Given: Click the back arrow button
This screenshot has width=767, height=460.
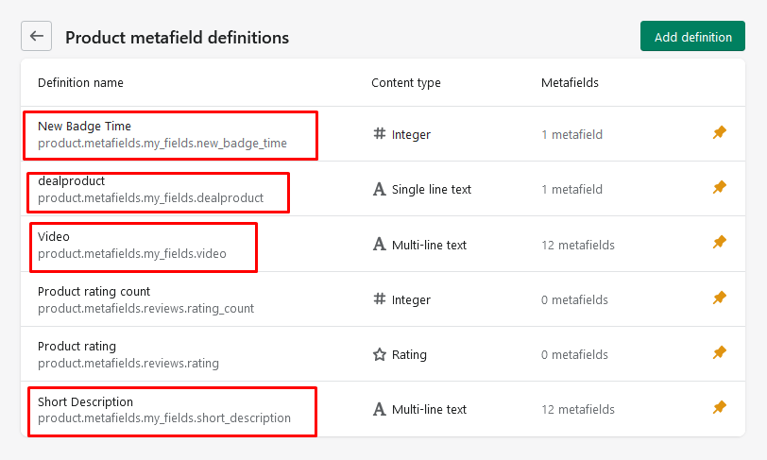Looking at the screenshot, I should (37, 37).
